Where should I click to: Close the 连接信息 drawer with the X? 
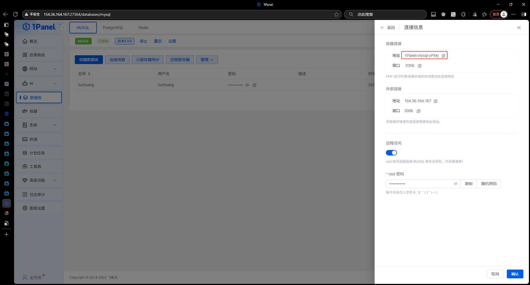coord(519,28)
